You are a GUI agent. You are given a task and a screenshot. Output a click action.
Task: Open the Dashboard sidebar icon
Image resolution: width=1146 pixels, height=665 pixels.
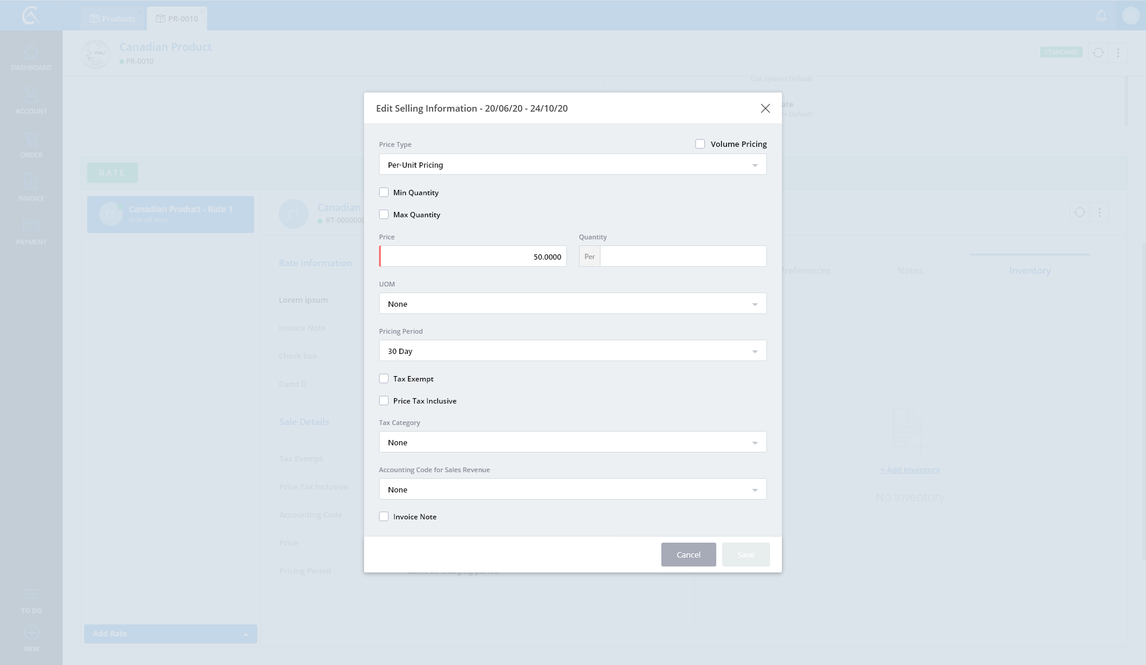coord(31,53)
